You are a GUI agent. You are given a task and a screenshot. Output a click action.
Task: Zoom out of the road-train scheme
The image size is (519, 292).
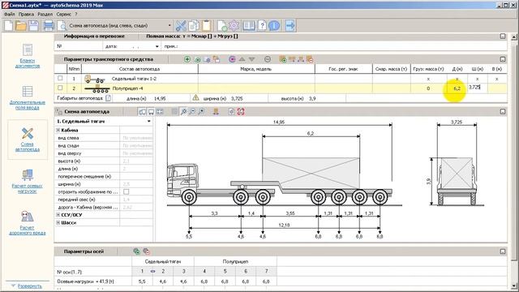click(192, 112)
